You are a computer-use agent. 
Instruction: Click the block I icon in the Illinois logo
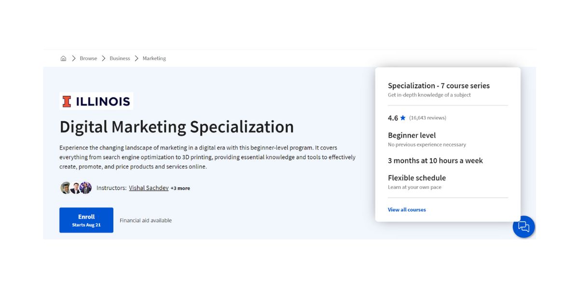[67, 101]
